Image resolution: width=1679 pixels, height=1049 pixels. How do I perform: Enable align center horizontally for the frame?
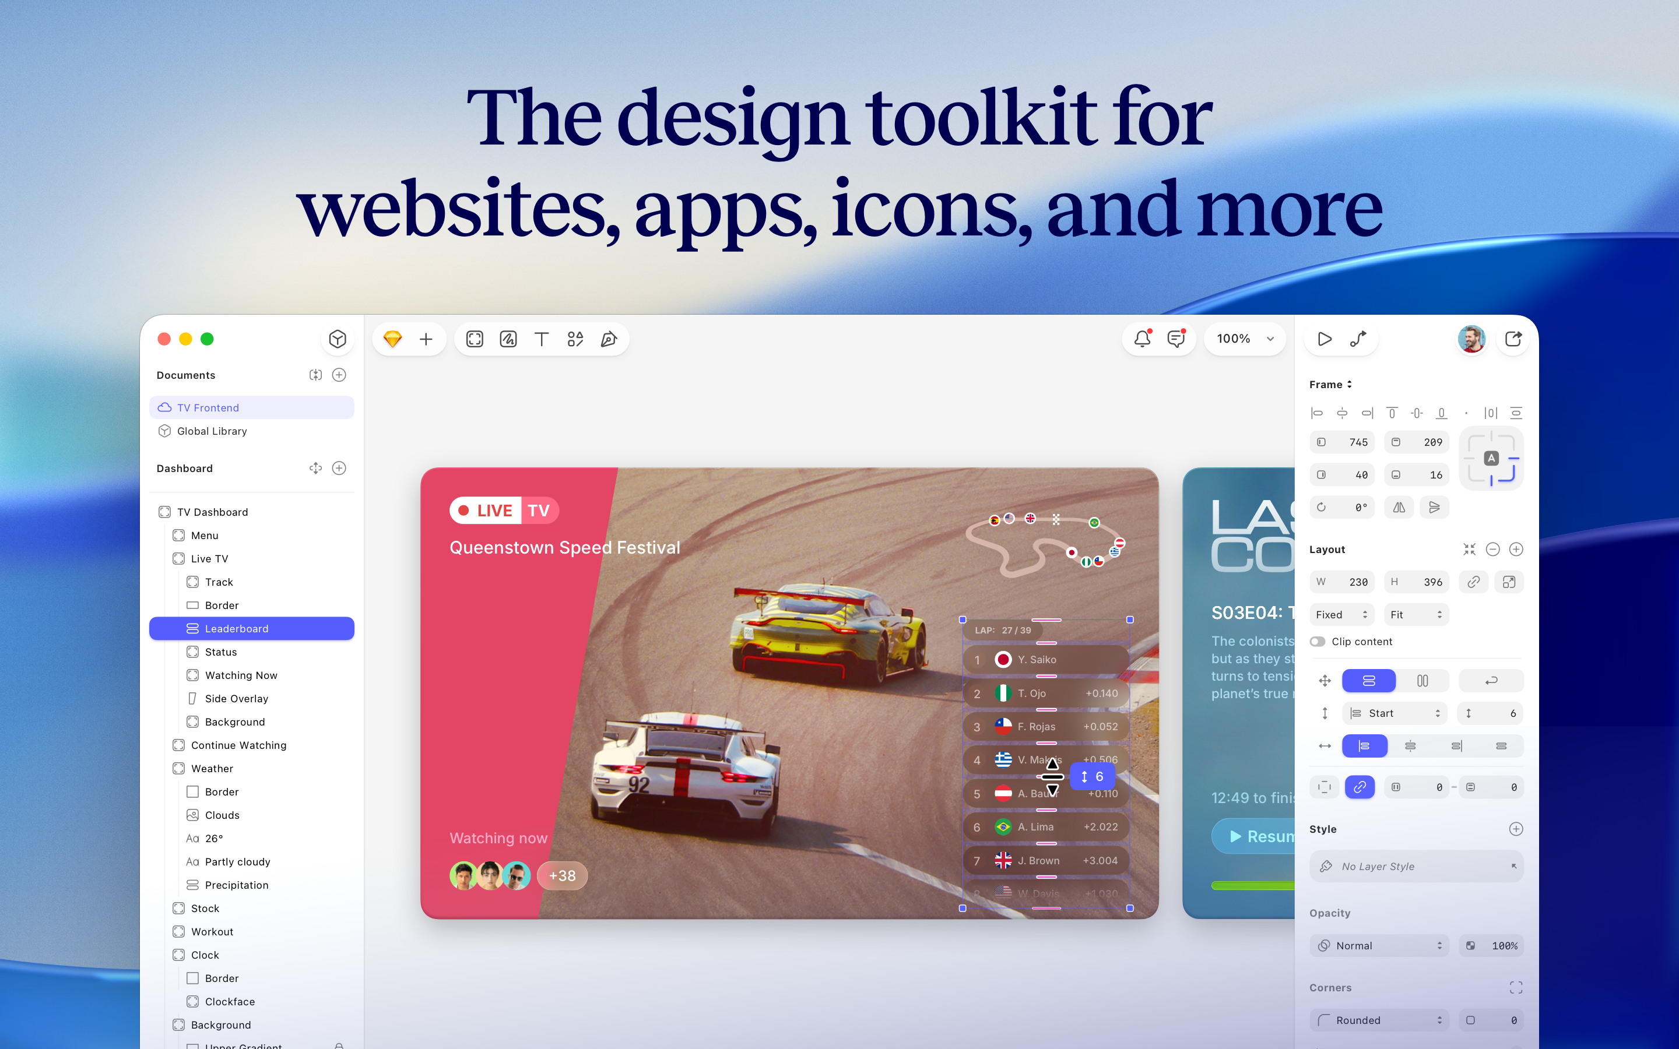(x=1343, y=412)
